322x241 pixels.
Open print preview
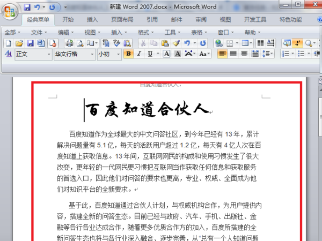pyautogui.click(x=80, y=43)
